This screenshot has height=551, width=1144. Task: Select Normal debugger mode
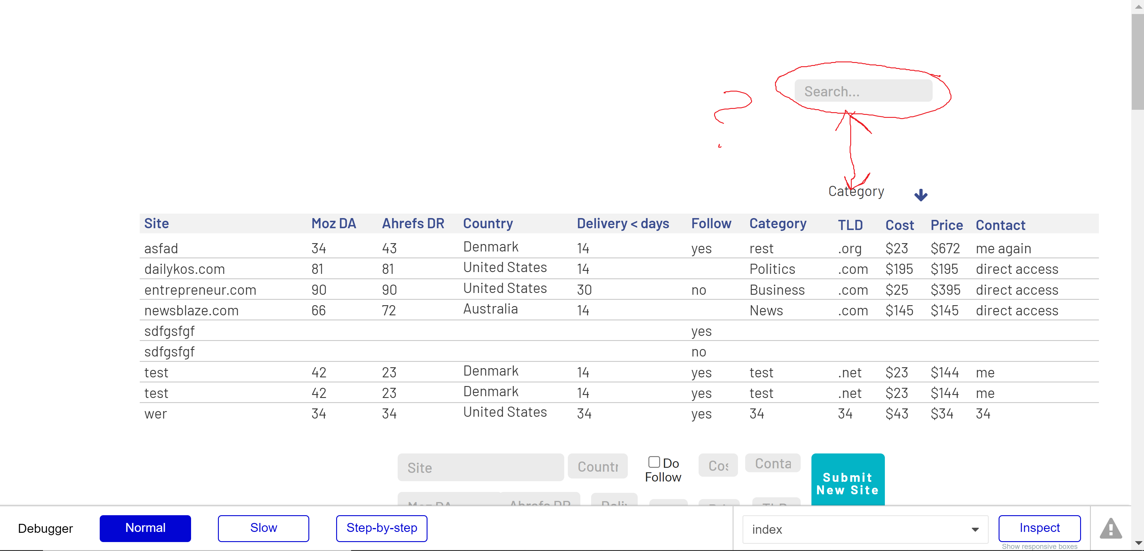click(x=145, y=528)
